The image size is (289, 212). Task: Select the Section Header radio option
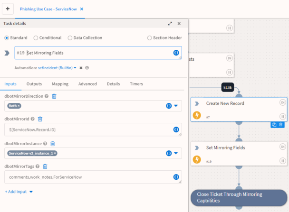[150, 38]
